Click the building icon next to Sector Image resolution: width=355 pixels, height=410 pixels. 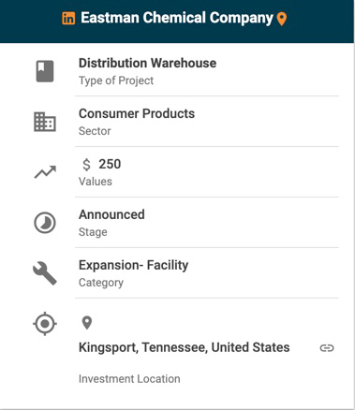pos(45,122)
